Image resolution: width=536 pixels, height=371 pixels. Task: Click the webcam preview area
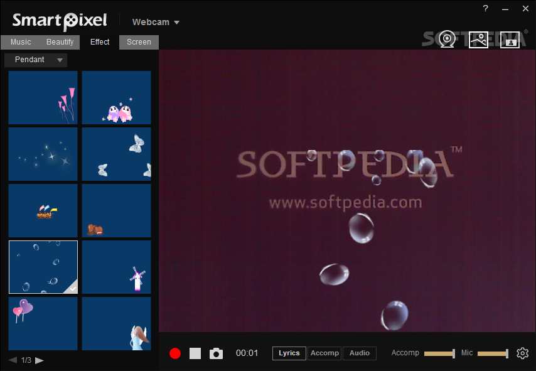(347, 191)
